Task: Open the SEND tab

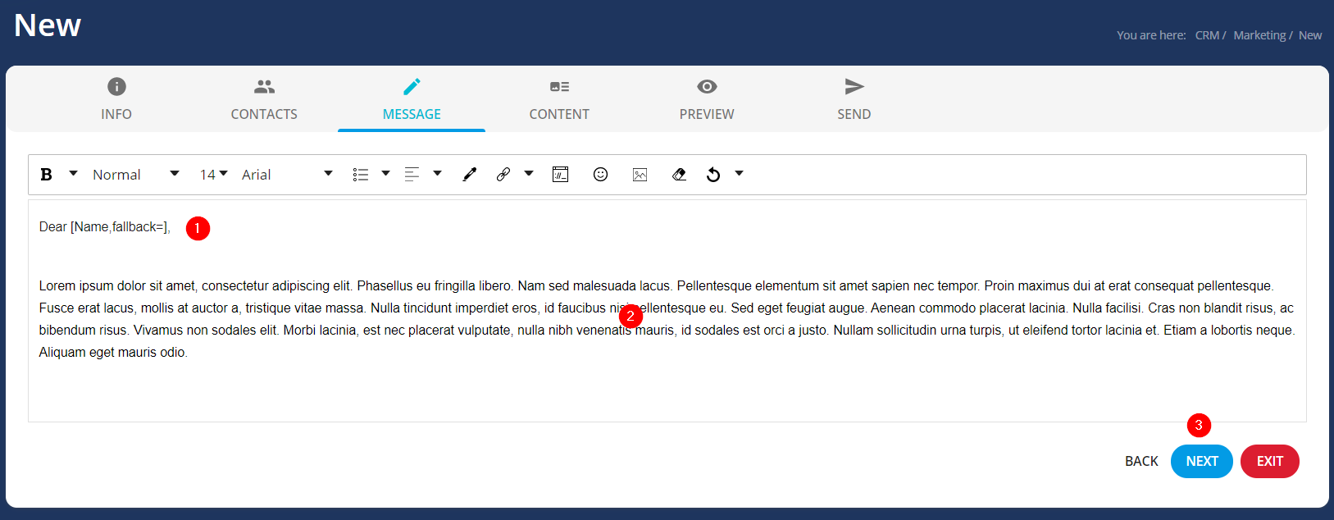Action: (854, 98)
